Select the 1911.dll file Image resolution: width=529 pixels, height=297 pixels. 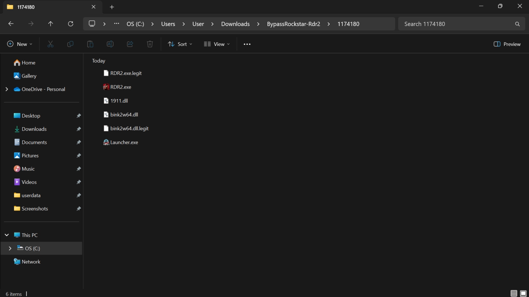click(x=115, y=101)
